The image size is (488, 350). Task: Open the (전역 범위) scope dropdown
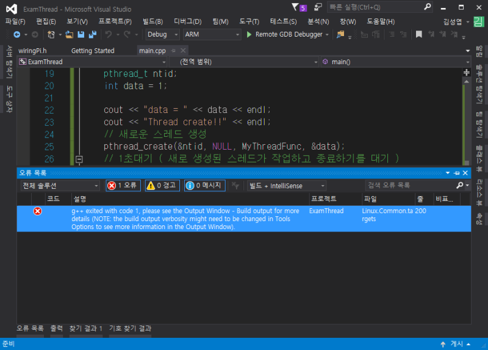pyautogui.click(x=243, y=62)
